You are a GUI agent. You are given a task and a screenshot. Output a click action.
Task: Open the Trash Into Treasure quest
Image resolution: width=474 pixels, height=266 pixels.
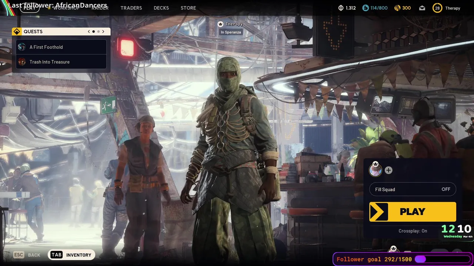click(61, 62)
